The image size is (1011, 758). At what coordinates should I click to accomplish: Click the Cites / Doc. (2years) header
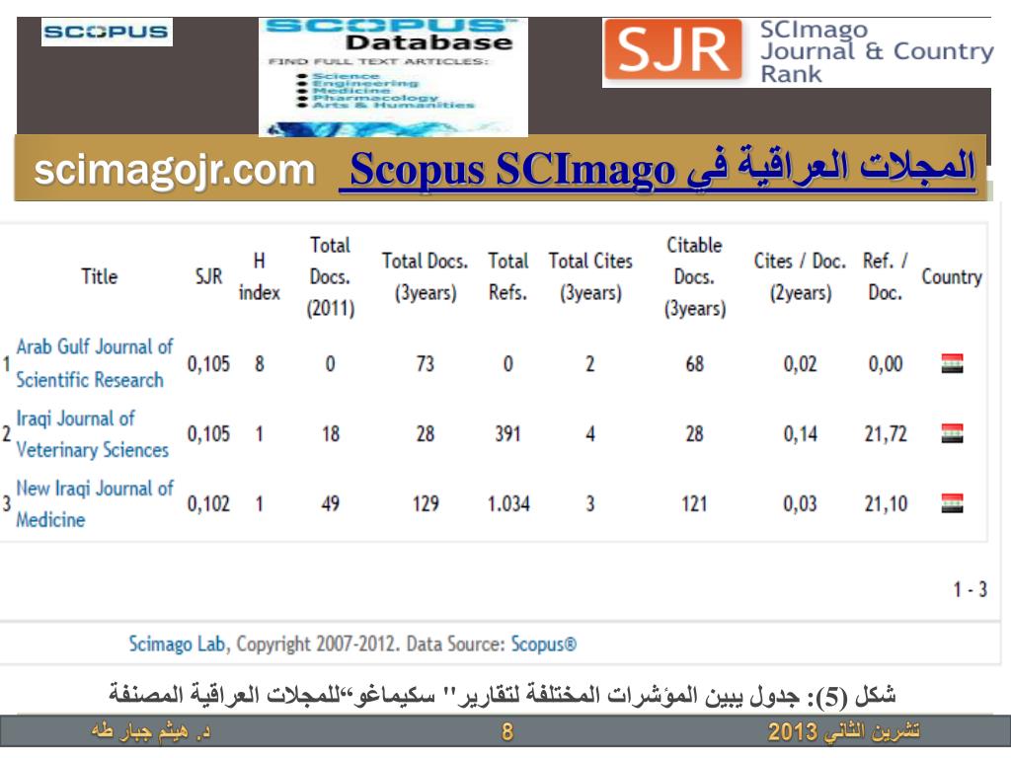tap(800, 276)
